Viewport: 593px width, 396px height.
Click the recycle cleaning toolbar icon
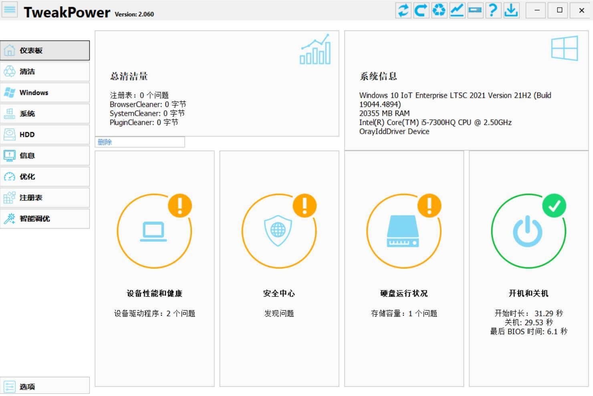439,10
